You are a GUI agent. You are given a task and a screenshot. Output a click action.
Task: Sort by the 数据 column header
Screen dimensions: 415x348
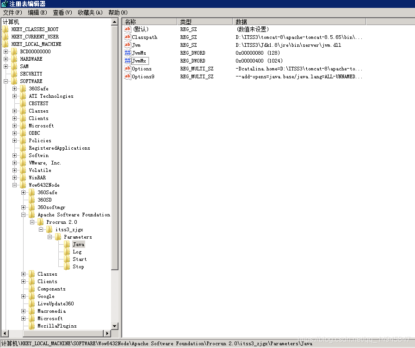[x=299, y=22]
